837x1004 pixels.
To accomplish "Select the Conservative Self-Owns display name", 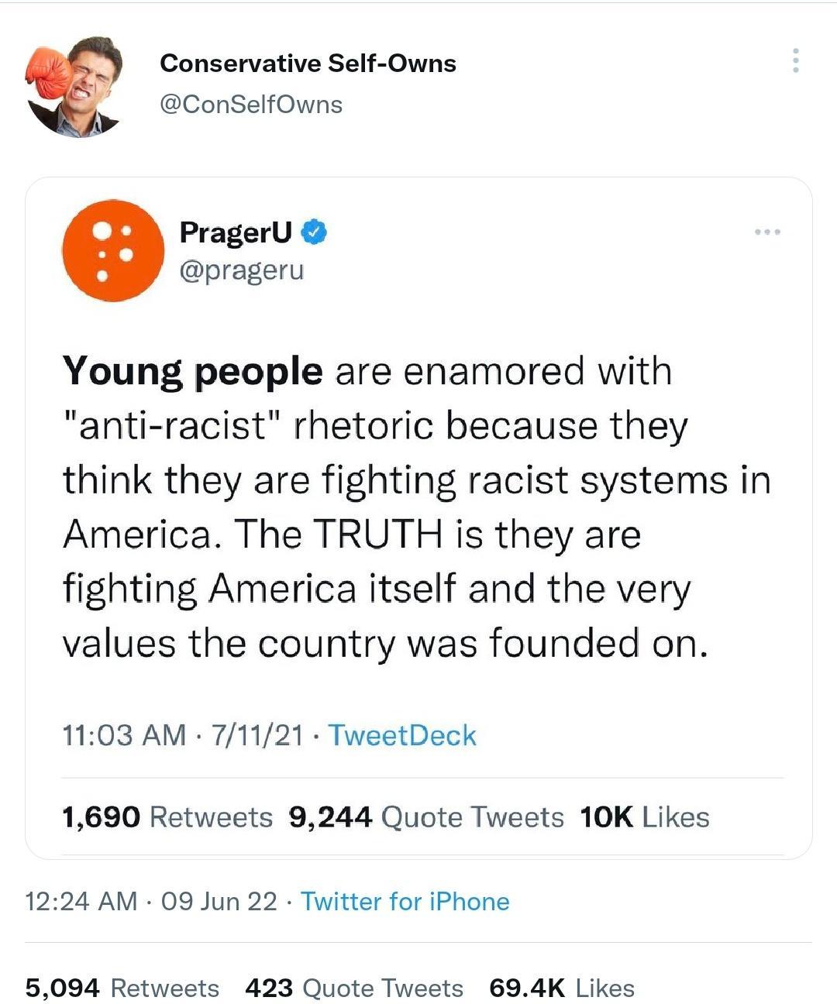I will tap(308, 64).
